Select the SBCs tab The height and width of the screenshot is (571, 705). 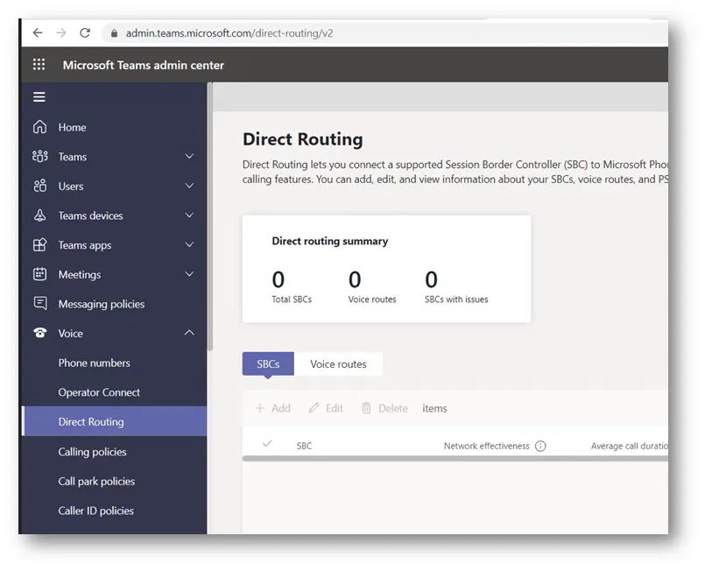coord(268,364)
